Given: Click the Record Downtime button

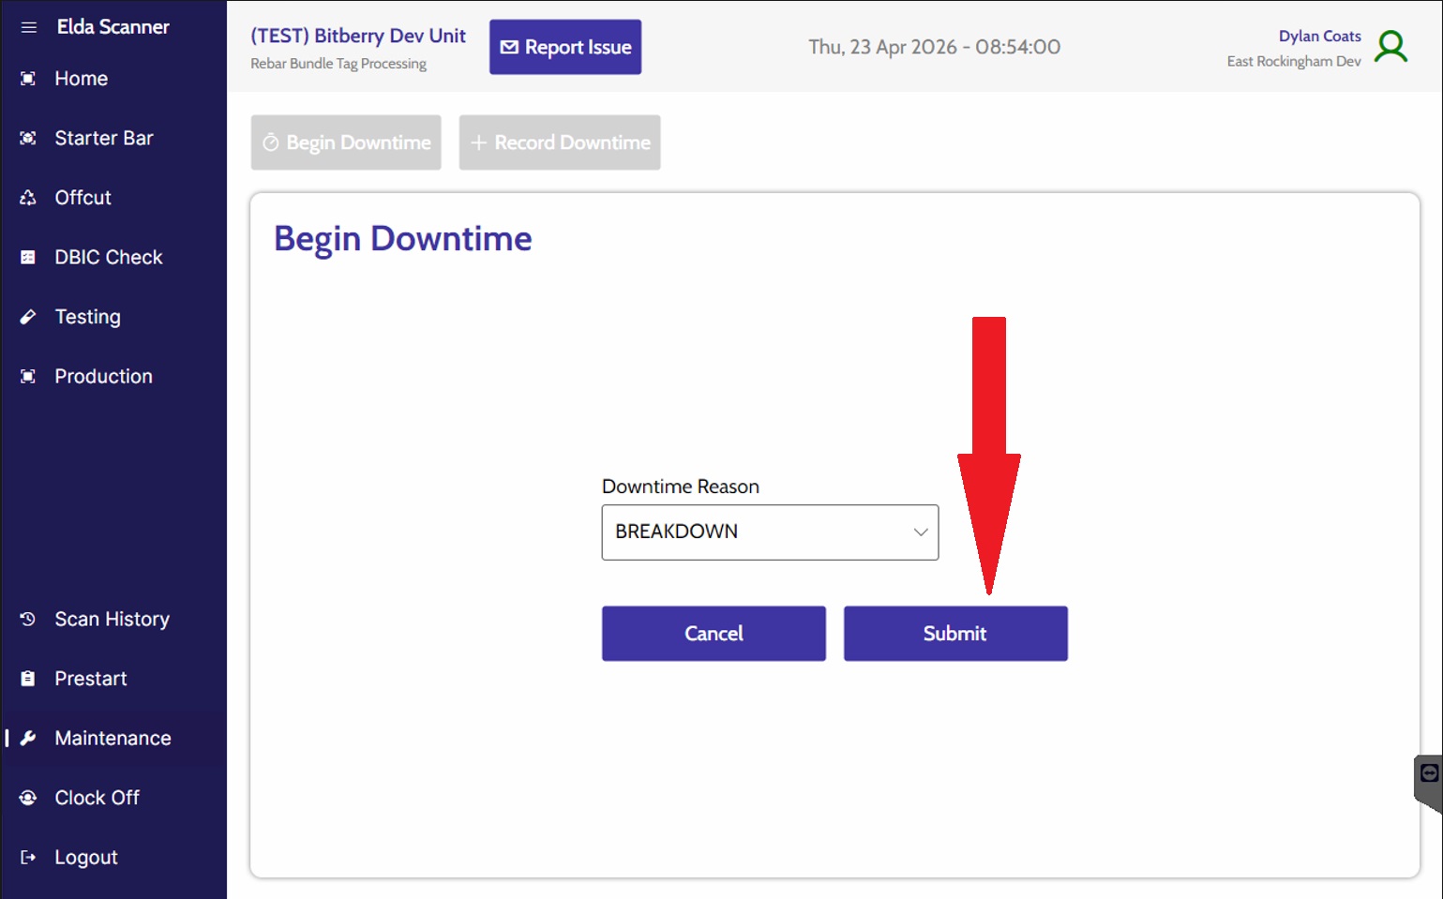Looking at the screenshot, I should 560,142.
